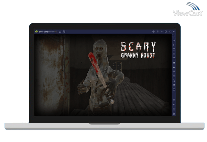Image resolution: width=207 pixels, height=142 pixels.
Task: Minimize the BlueStacks window
Action: point(162,32)
